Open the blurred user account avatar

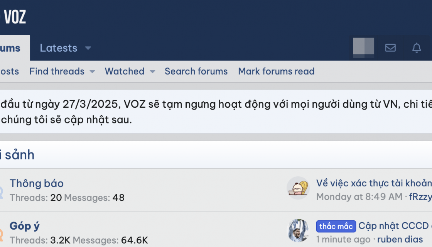363,48
